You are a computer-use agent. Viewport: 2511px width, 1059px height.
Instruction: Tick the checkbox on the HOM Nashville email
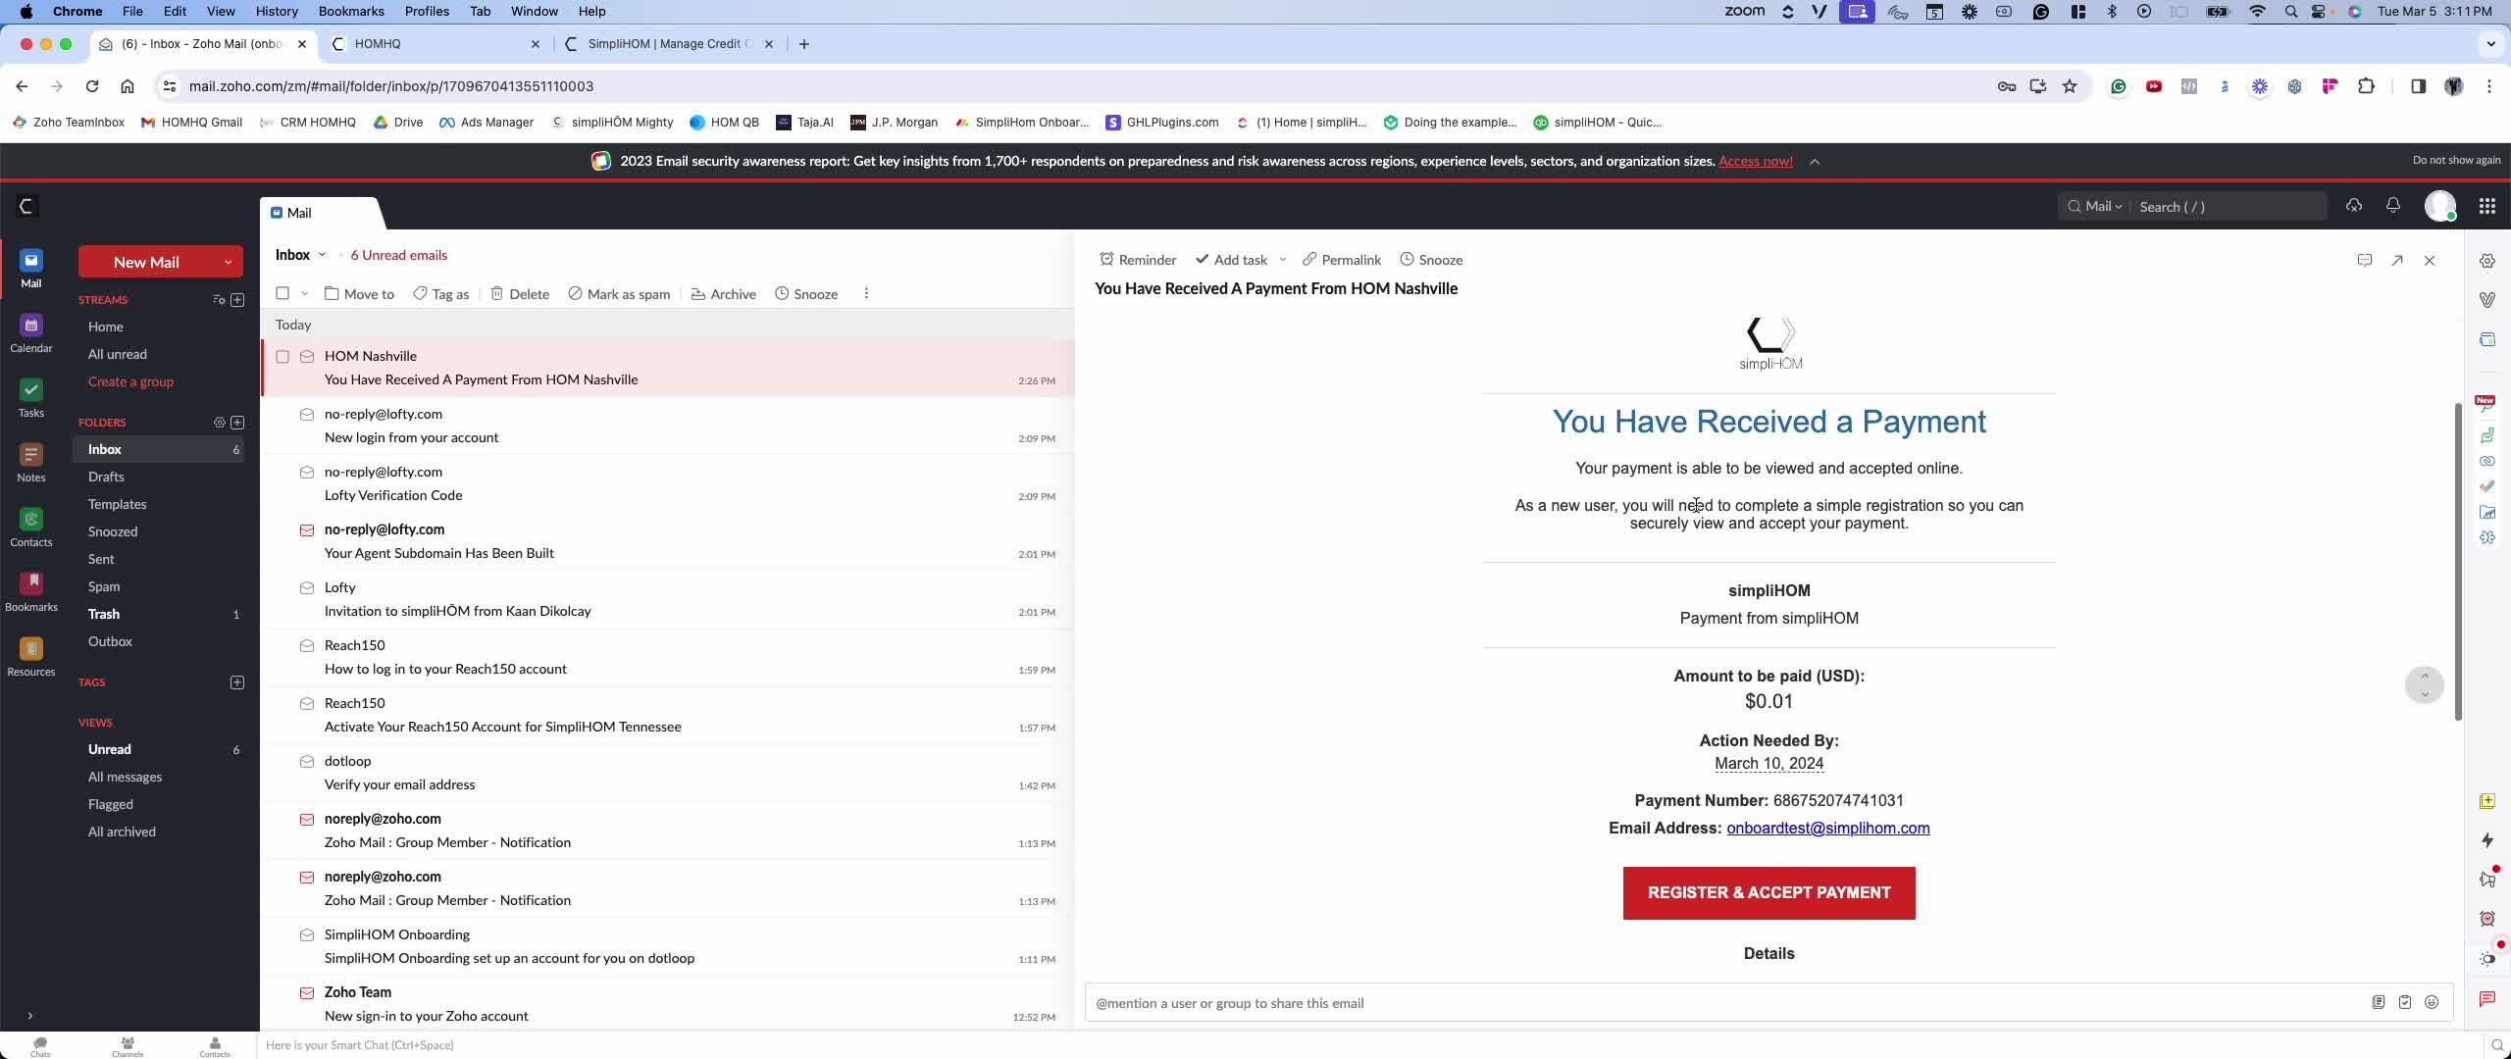(x=282, y=357)
